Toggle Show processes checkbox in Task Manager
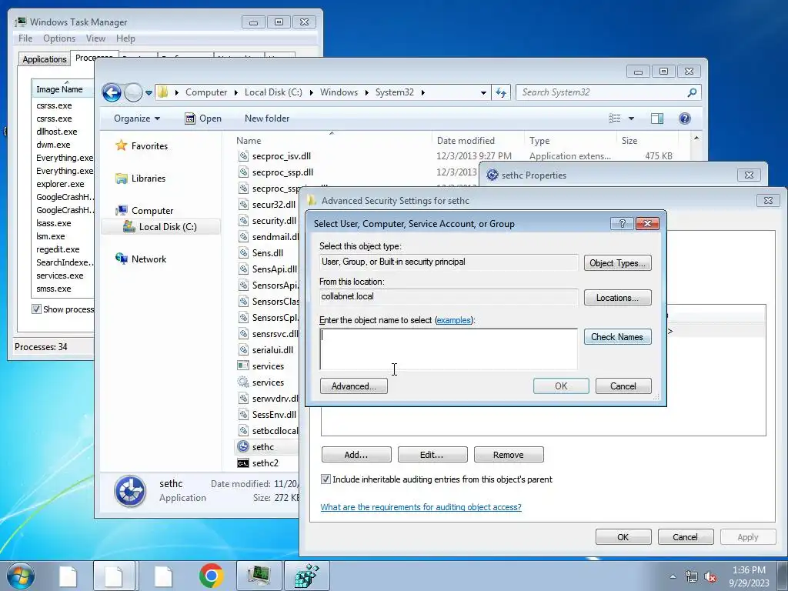 pyautogui.click(x=36, y=309)
